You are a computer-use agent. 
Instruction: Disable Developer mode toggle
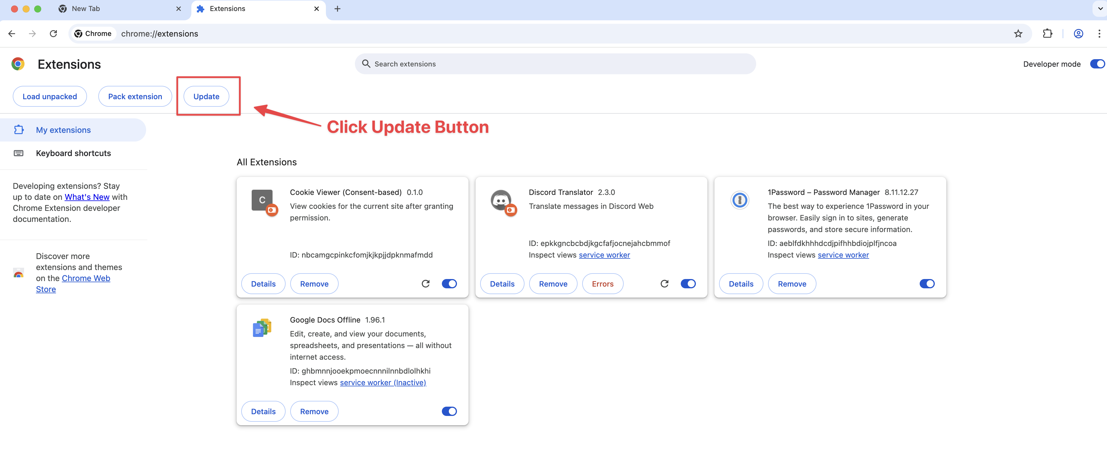click(1097, 64)
